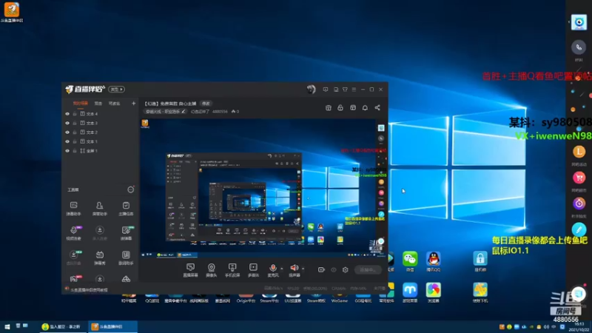Viewport: 592px width, 333px height.
Task: Open the 主播任务 tool
Action: coord(126,208)
